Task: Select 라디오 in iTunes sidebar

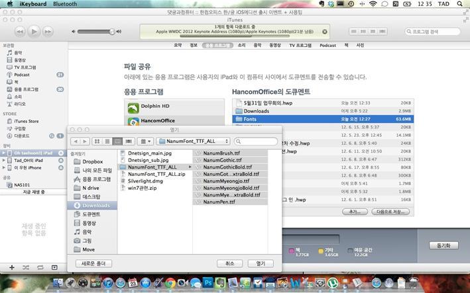Action: 20,104
